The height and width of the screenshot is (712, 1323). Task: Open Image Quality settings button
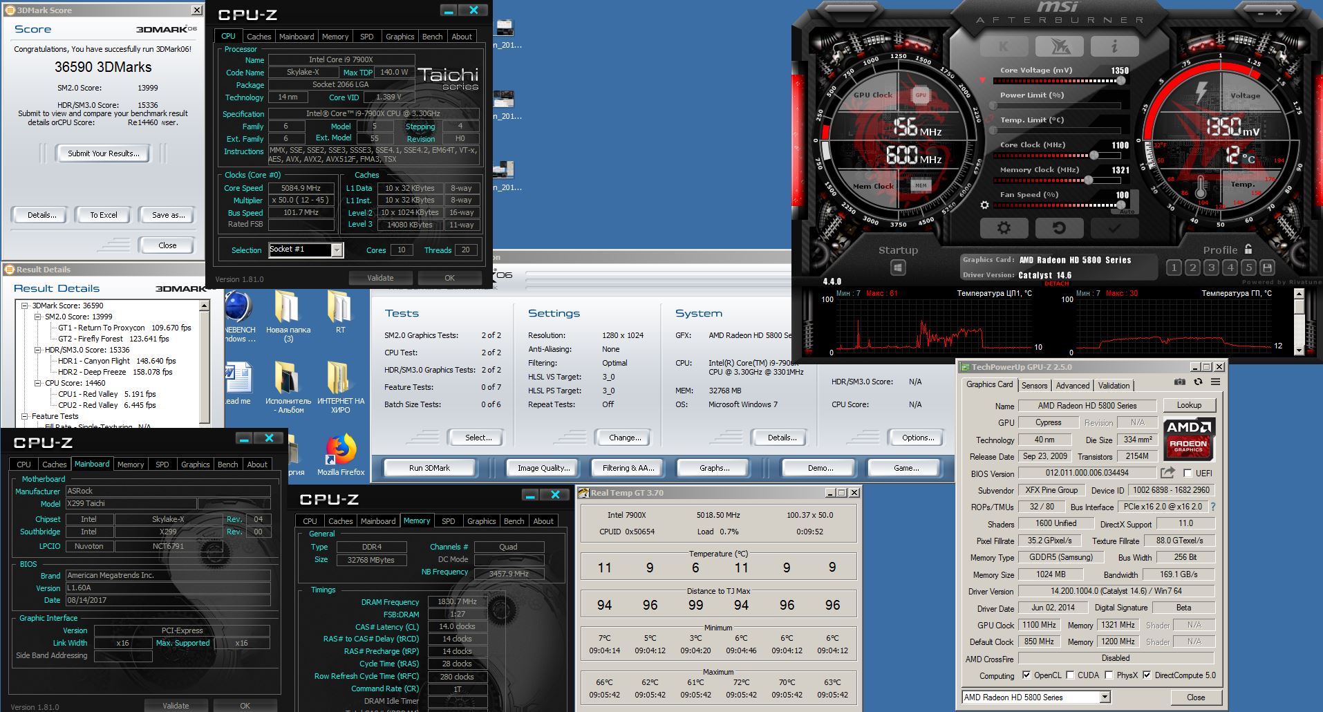pyautogui.click(x=544, y=468)
